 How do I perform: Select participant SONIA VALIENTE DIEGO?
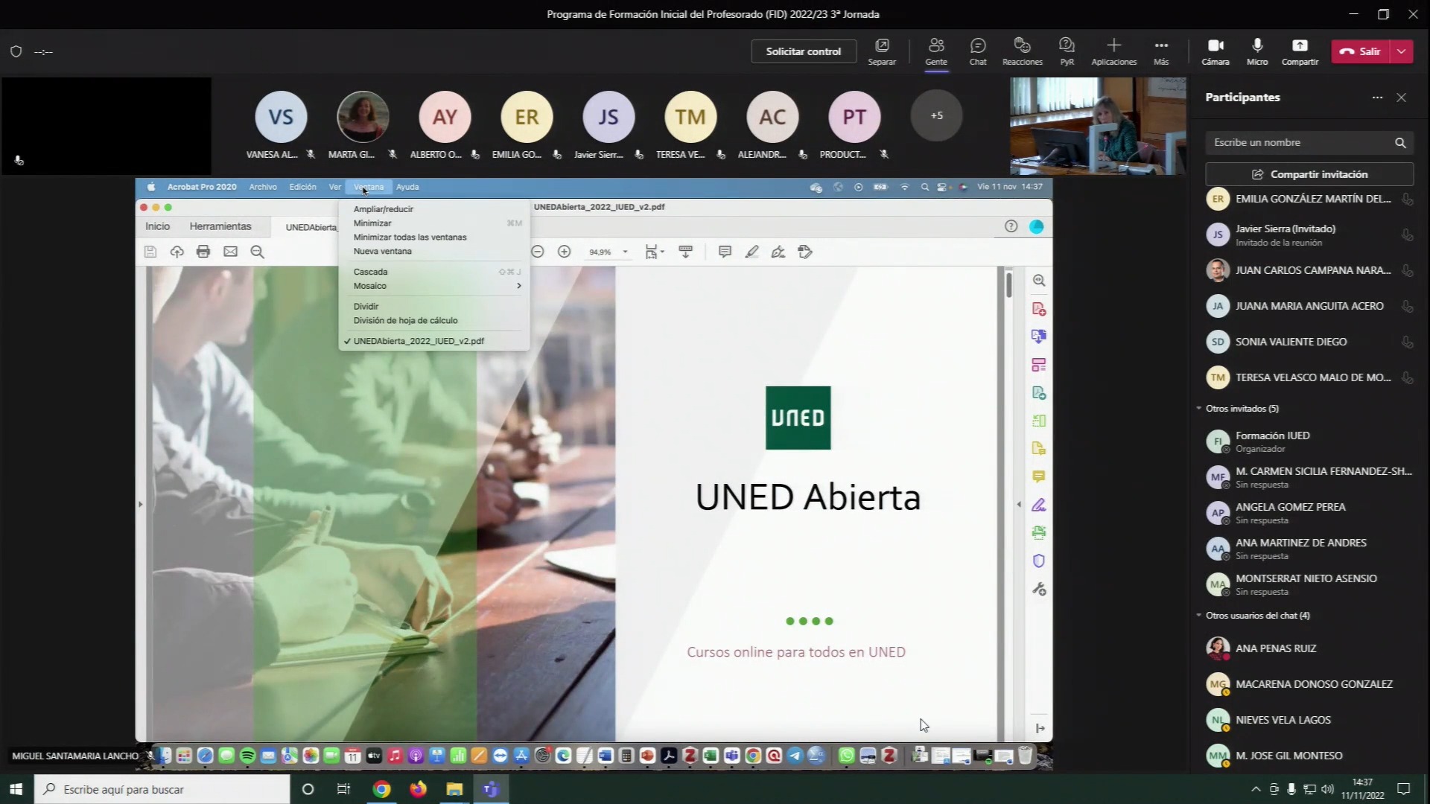point(1309,342)
